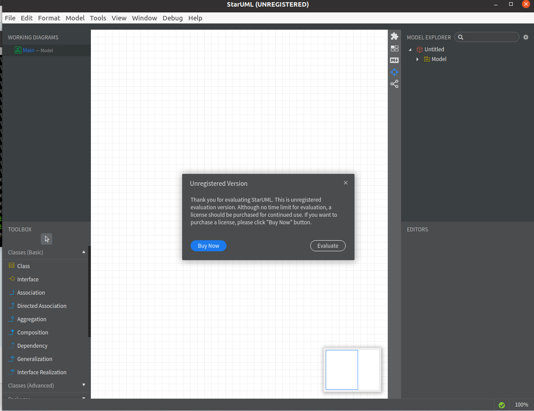Select 'Main' in Working Diagrams

coord(28,50)
